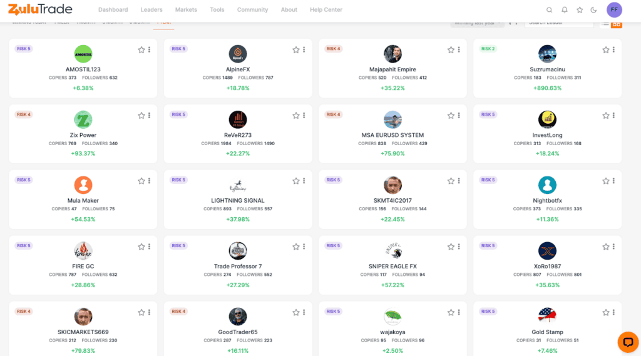The width and height of the screenshot is (641, 356).
Task: Click the Majapahit Empire avatar photo
Action: (392, 54)
